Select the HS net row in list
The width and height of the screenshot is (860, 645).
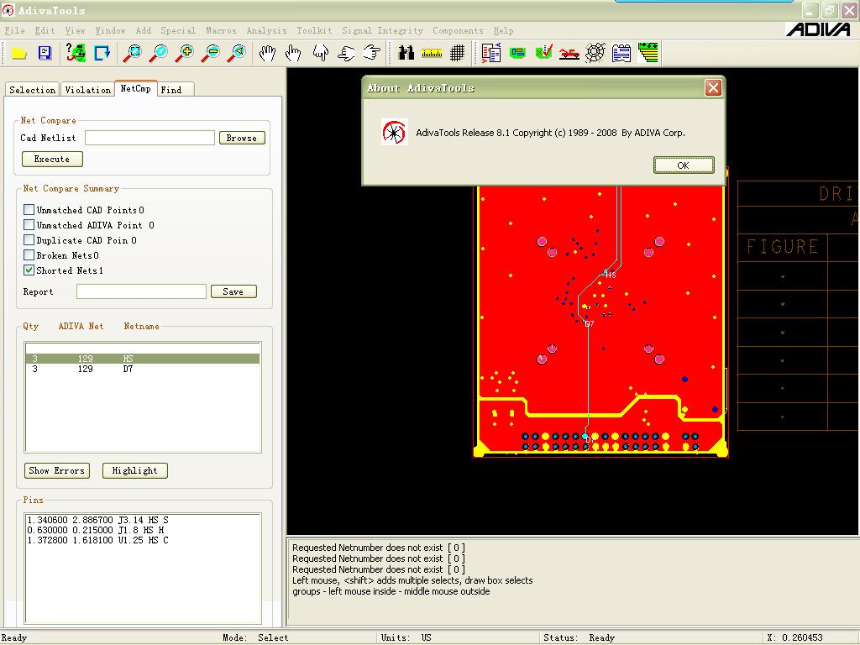[143, 359]
